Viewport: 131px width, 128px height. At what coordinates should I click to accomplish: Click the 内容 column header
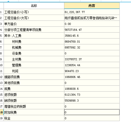click(92, 6)
